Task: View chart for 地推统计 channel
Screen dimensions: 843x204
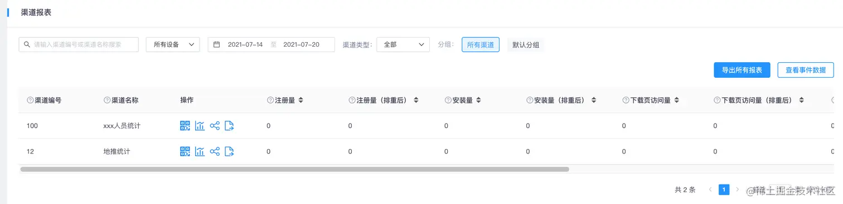Action: click(200, 151)
